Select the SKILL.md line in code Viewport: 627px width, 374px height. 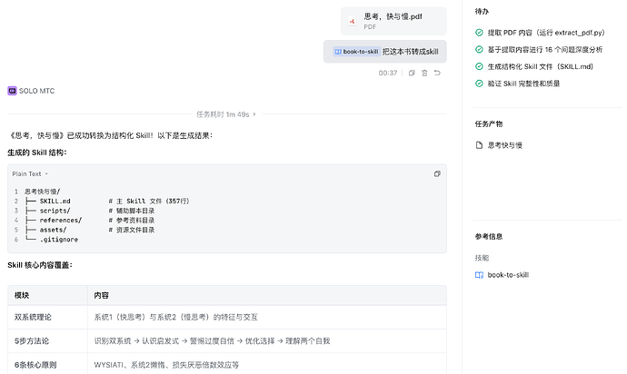pos(107,201)
